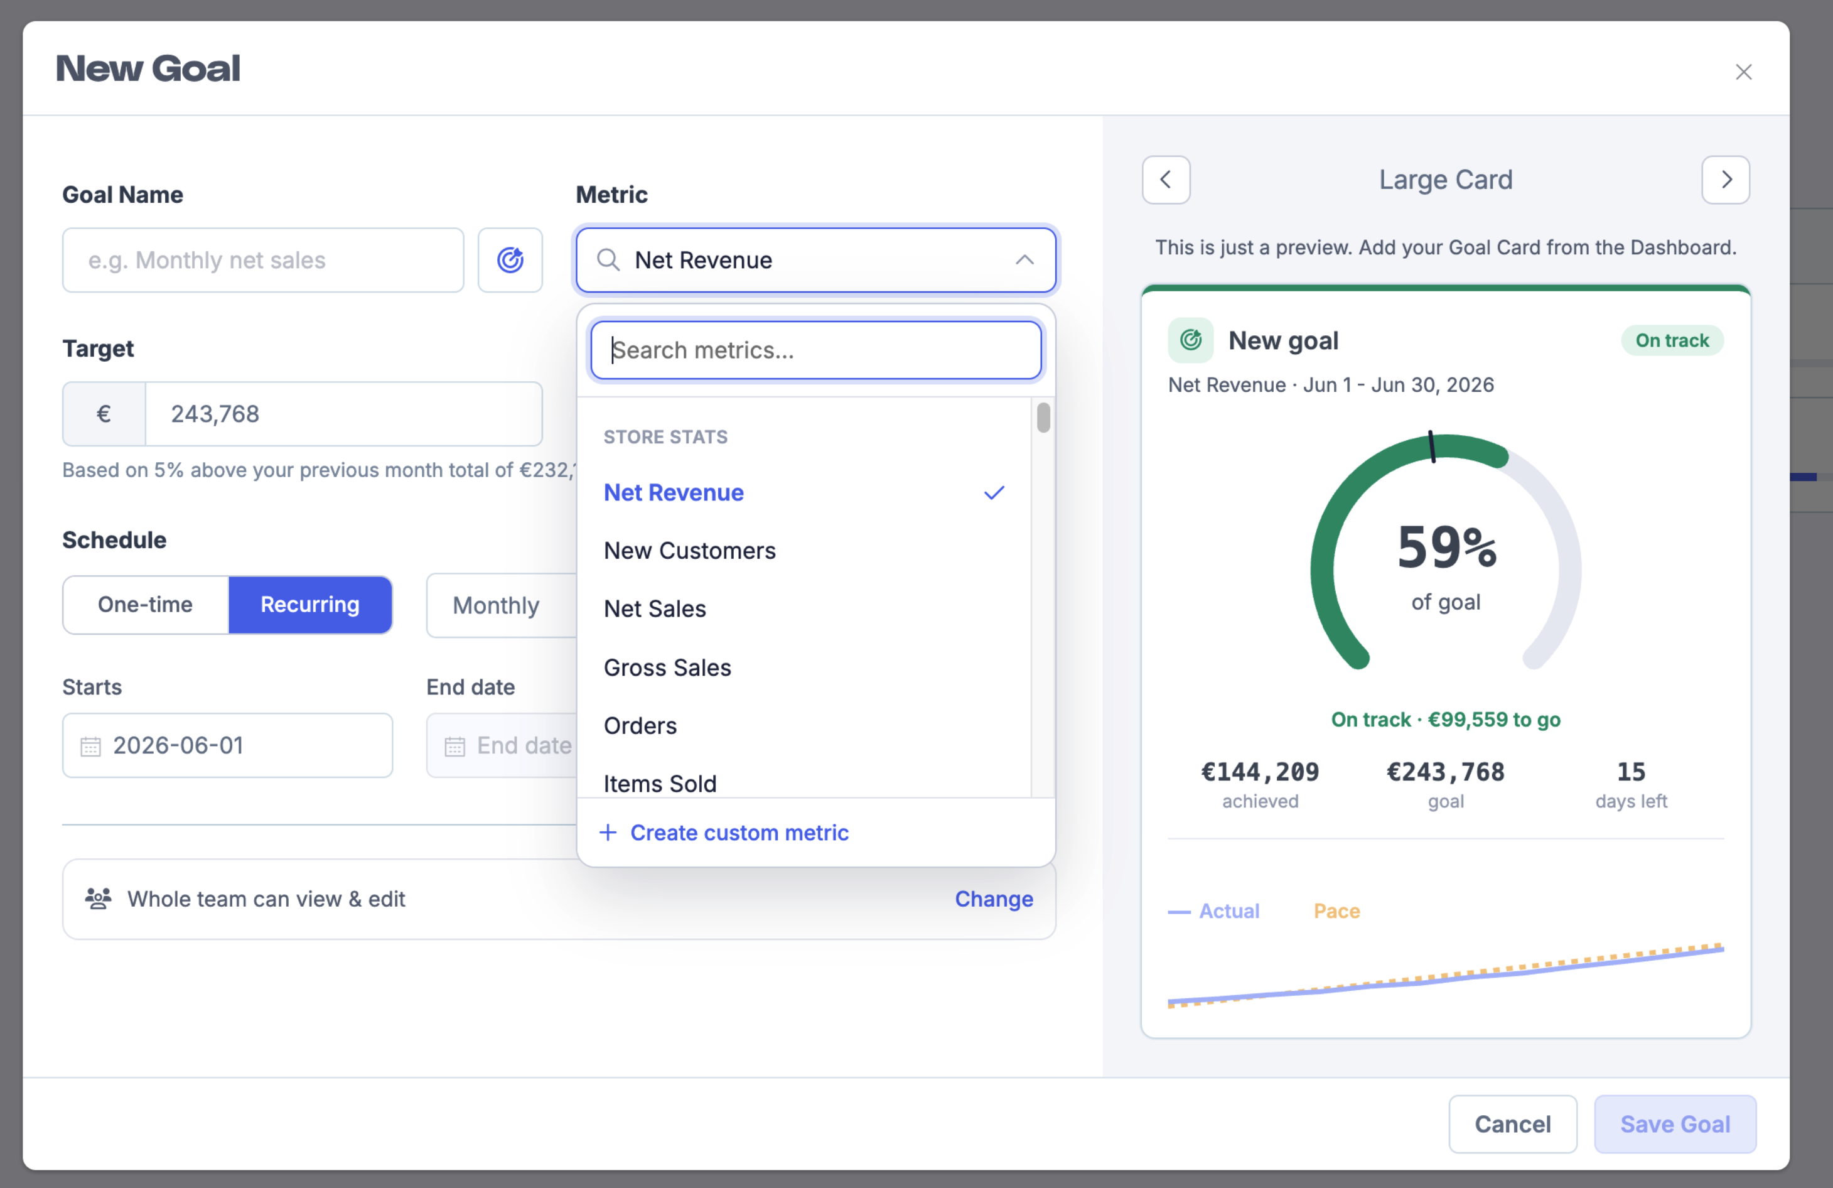Viewport: 1833px width, 1188px height.
Task: Click the Save Goal button
Action: tap(1674, 1123)
